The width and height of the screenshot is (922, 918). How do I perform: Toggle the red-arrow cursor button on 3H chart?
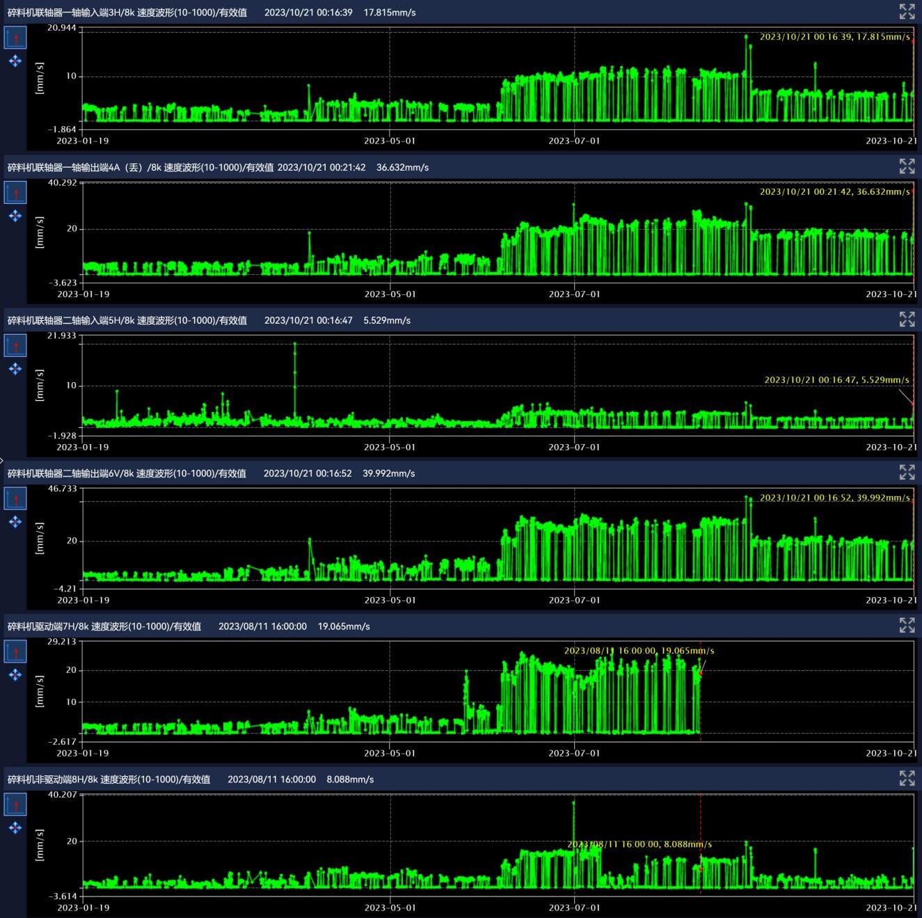15,38
